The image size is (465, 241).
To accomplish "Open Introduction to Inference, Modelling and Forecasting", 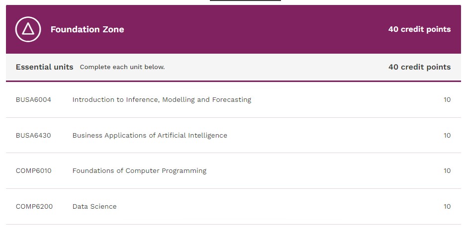I will point(162,99).
